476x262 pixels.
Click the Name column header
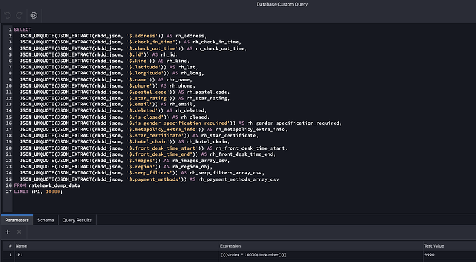pyautogui.click(x=117, y=246)
